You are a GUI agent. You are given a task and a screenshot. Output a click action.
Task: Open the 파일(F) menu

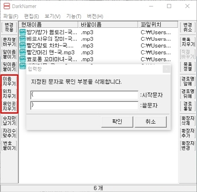coord(11,17)
